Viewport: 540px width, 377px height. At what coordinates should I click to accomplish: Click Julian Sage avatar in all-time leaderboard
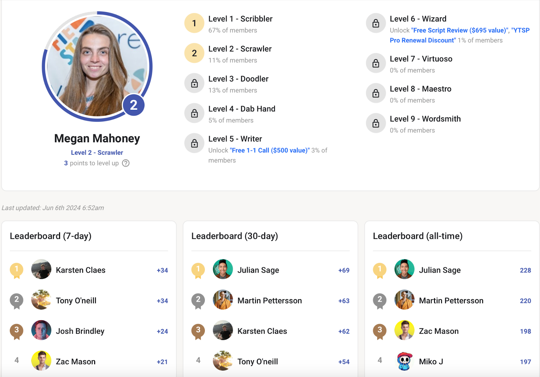pos(404,269)
